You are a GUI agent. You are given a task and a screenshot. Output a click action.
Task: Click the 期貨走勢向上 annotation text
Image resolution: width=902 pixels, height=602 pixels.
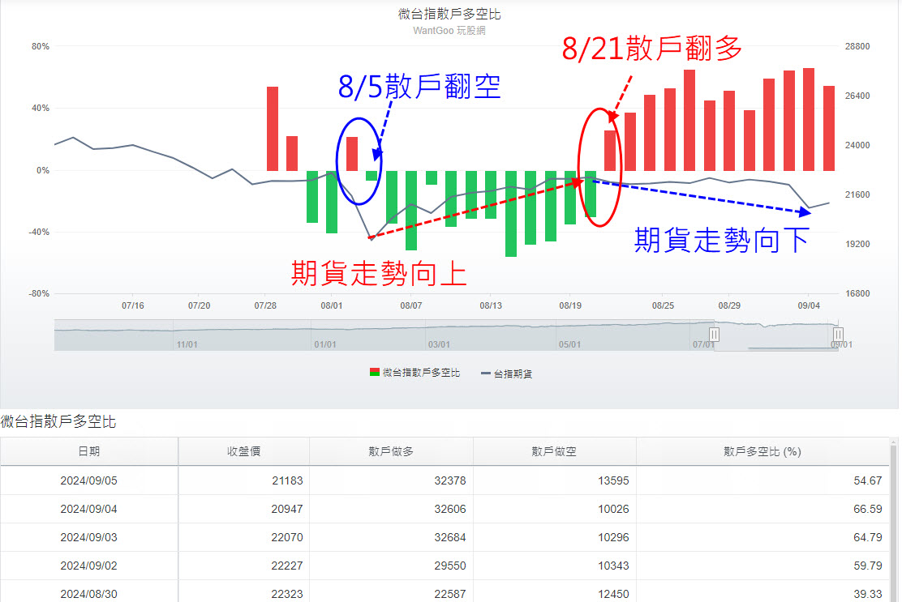click(x=377, y=275)
